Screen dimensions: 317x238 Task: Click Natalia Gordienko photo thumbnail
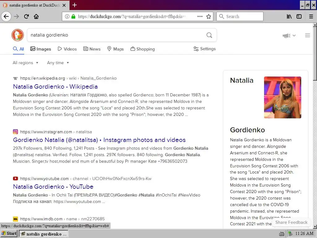point(282,97)
